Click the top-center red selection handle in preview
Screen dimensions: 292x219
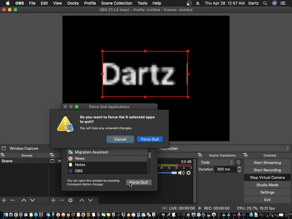coord(145,51)
